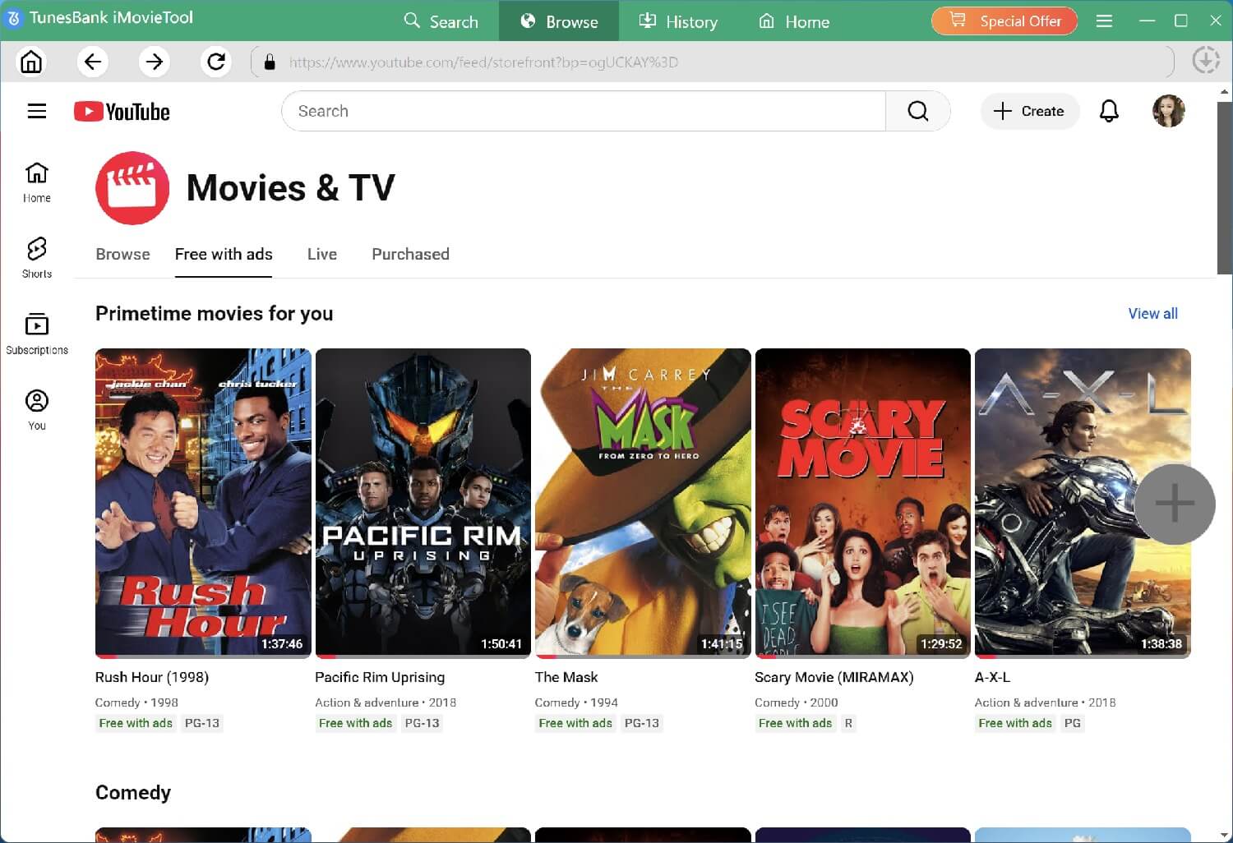Select the Free with ads tab
The width and height of the screenshot is (1233, 843).
coord(224,254)
